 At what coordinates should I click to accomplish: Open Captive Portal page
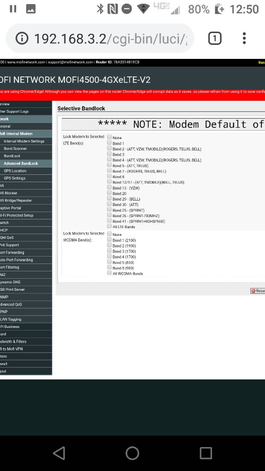pyautogui.click(x=26, y=208)
